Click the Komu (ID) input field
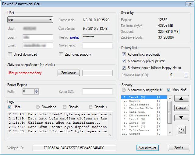 [97, 91]
